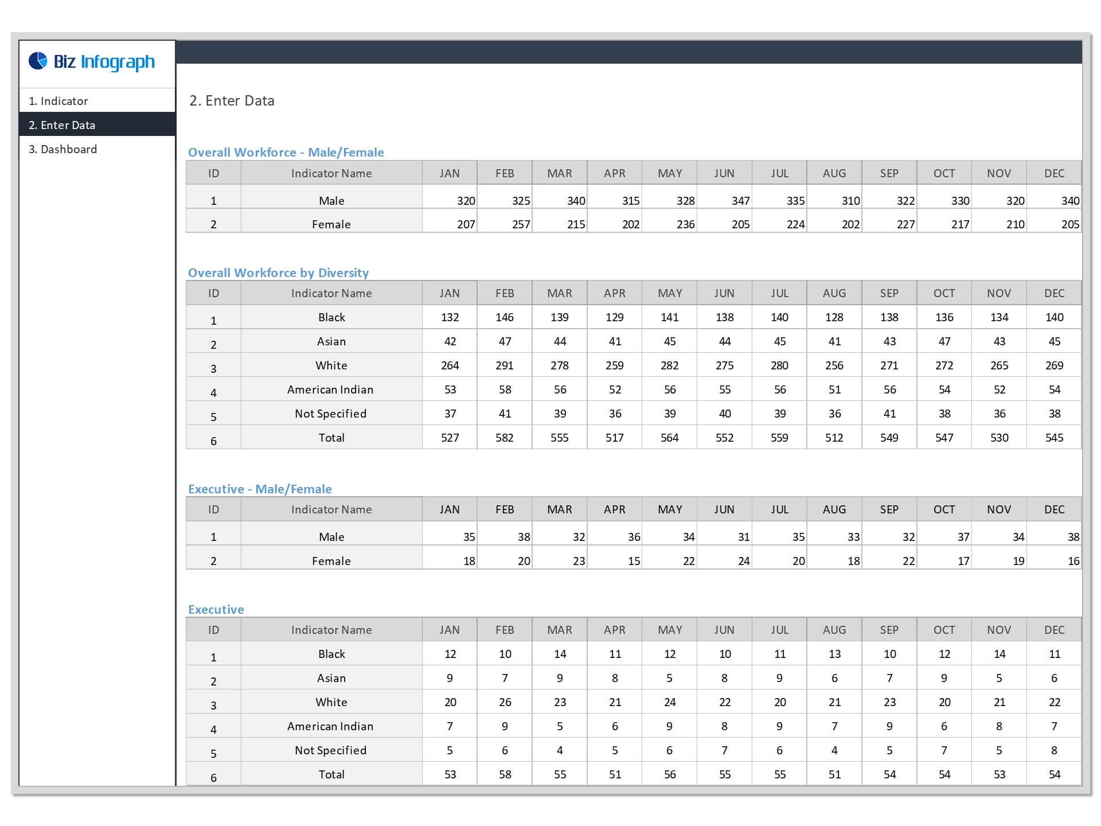
Task: Select the Total row in diversity table
Action: click(x=331, y=437)
